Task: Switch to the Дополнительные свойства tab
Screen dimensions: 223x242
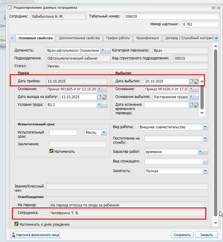Action: pyautogui.click(x=79, y=38)
